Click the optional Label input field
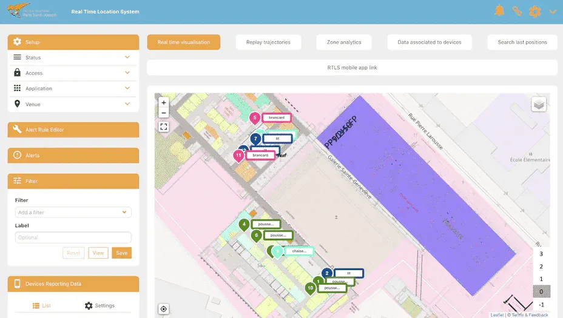 click(73, 237)
